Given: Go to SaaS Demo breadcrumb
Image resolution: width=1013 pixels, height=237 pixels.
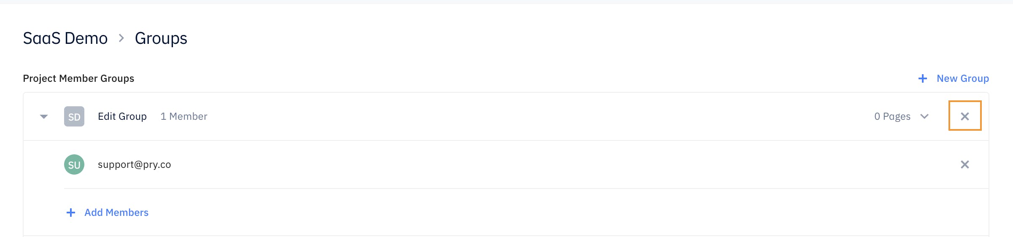Looking at the screenshot, I should pos(65,38).
